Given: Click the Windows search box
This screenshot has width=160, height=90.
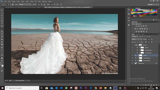Looking at the screenshot, I should [x=22, y=88].
